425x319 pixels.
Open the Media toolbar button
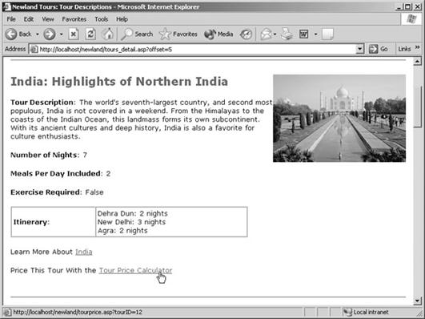(219, 34)
